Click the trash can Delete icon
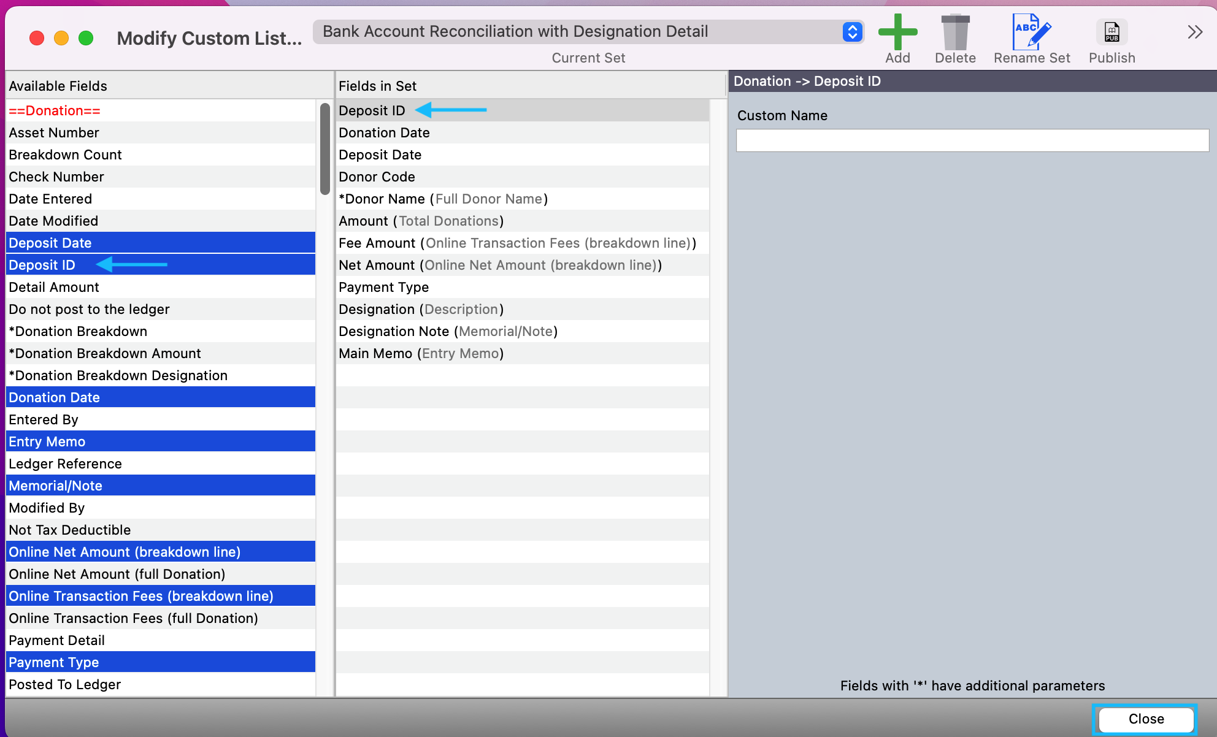The height and width of the screenshot is (737, 1217). click(x=955, y=32)
